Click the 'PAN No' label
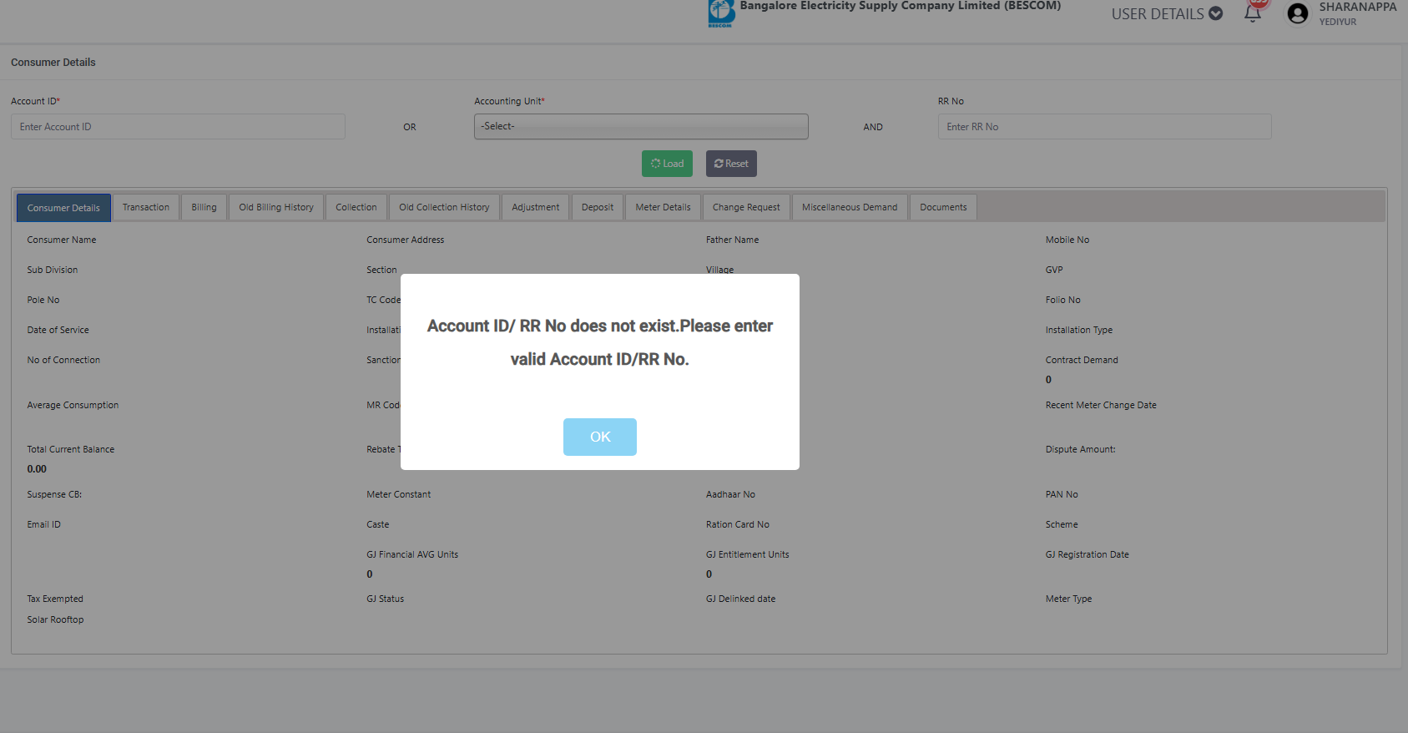Image resolution: width=1408 pixels, height=733 pixels. pyautogui.click(x=1062, y=494)
